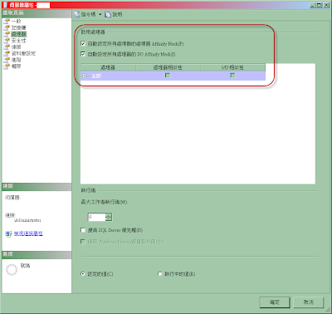Click the server icon in the title bar

coord(5,5)
